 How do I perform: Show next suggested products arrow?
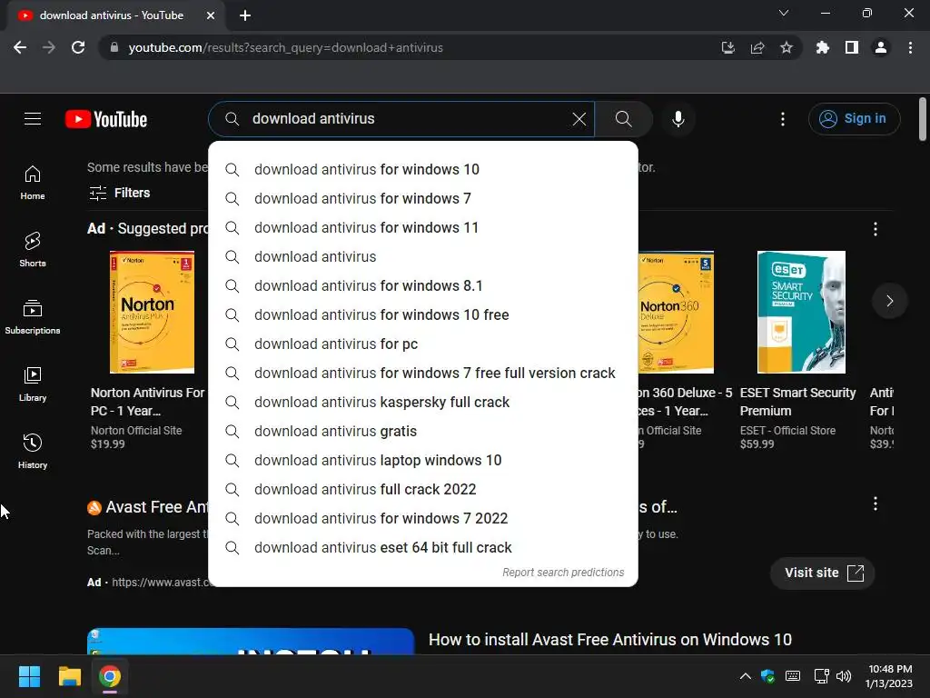[890, 301]
